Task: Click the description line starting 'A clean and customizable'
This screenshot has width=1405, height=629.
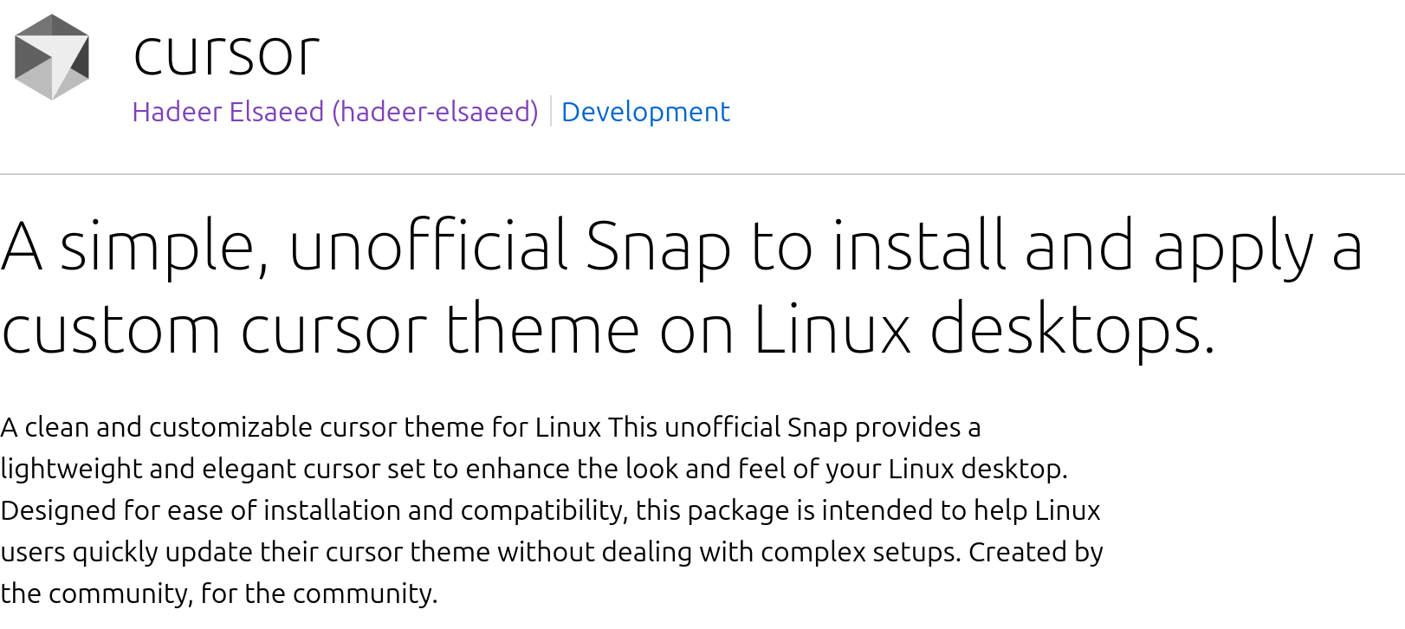Action: pos(490,427)
